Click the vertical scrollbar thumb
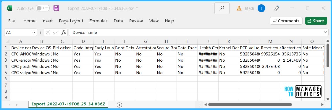Viewport: 332px width, 110px height. (x=328, y=56)
